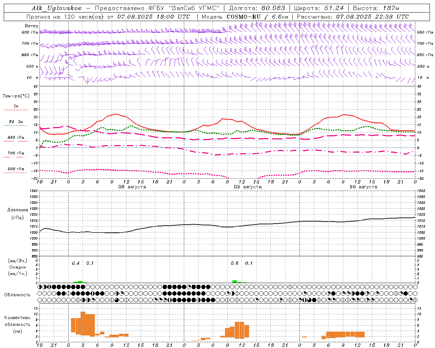
Task: Click the "0.6" precipitation amount value
Action: (x=234, y=263)
